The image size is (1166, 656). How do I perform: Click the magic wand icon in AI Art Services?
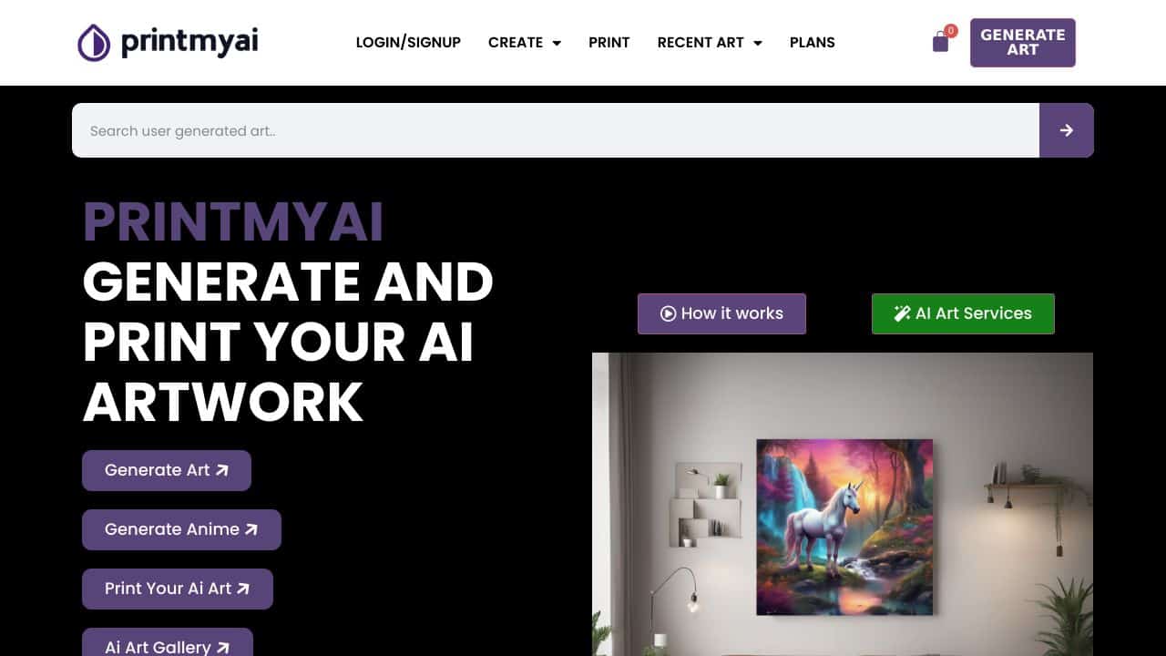902,313
